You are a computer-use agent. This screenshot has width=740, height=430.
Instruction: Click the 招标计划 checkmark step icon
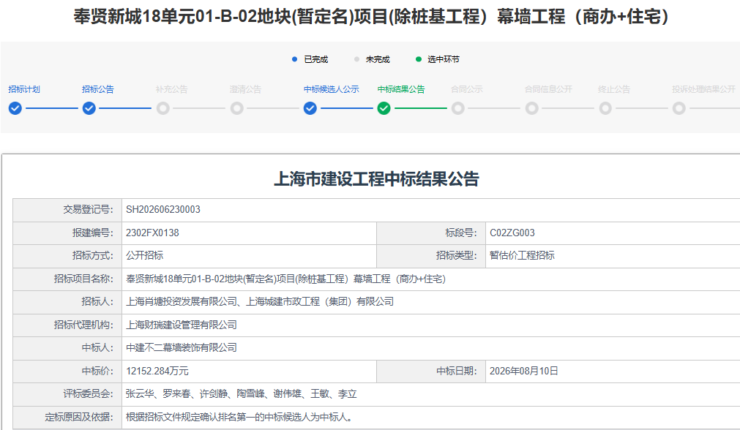point(15,108)
